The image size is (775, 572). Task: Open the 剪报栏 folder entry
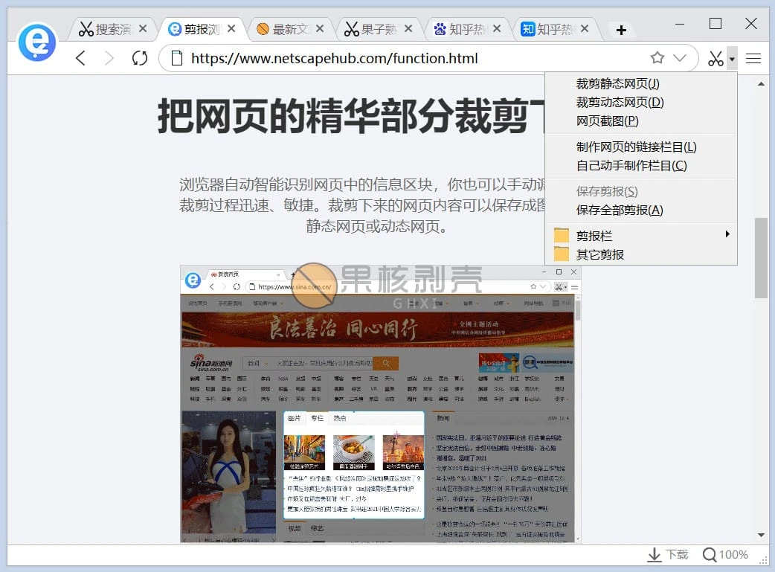click(x=640, y=236)
